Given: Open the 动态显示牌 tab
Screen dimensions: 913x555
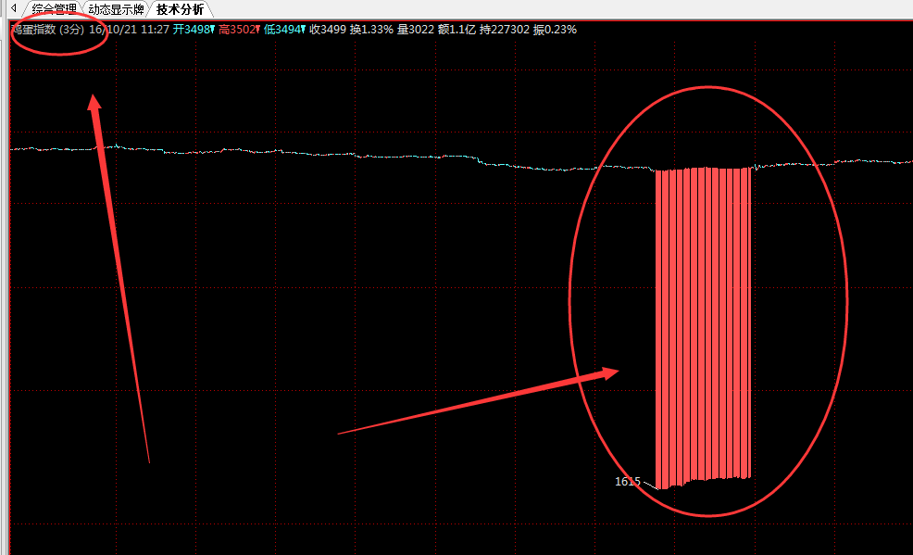Looking at the screenshot, I should click(116, 9).
